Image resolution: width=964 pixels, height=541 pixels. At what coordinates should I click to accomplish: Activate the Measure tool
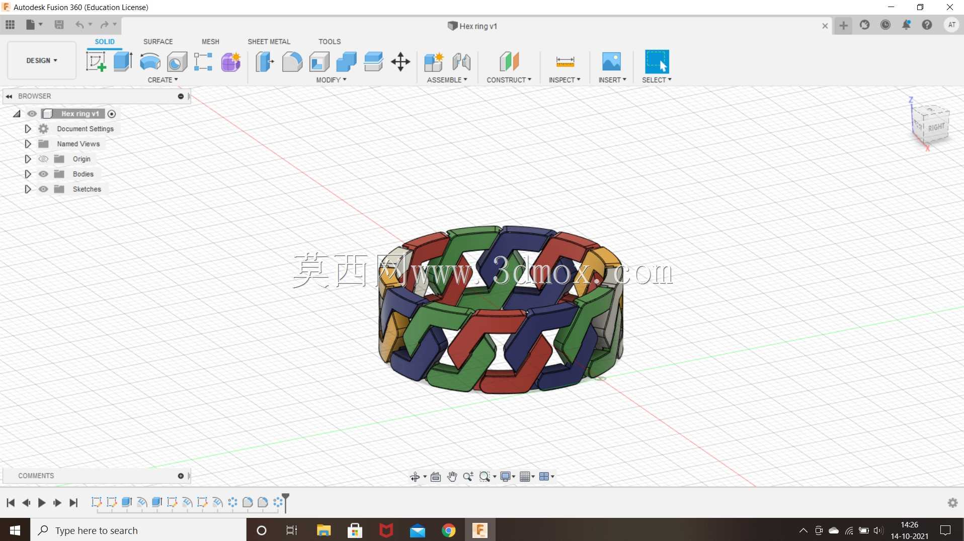coord(565,62)
